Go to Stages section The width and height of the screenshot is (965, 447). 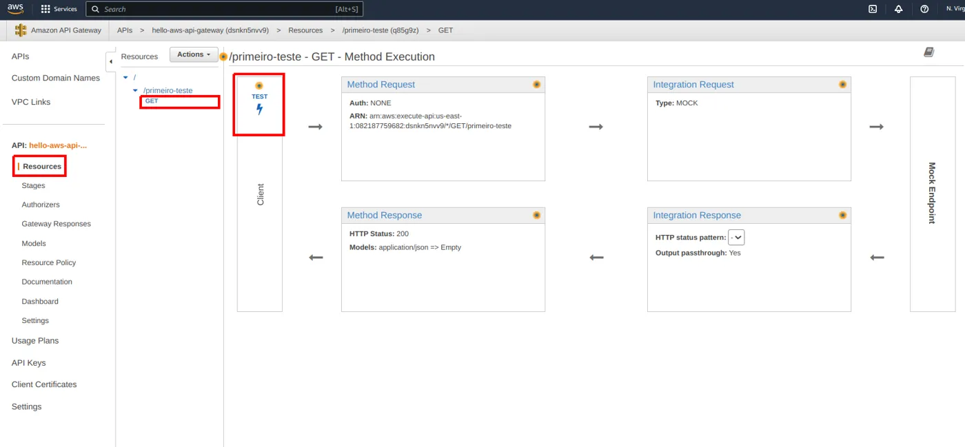(33, 185)
